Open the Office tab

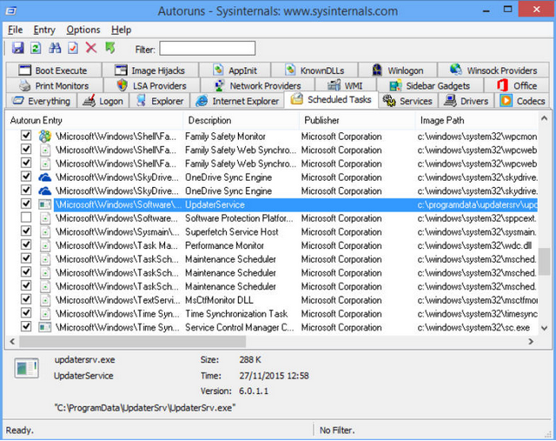pos(517,85)
